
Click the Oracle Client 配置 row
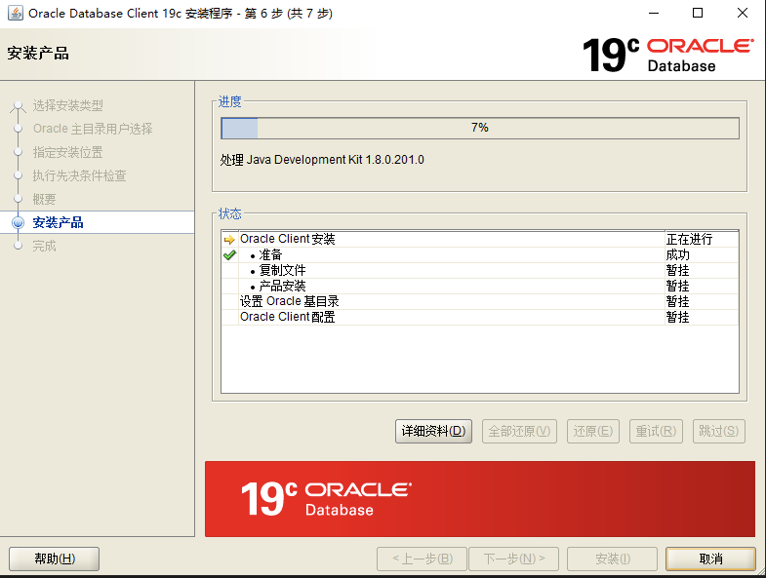point(480,318)
